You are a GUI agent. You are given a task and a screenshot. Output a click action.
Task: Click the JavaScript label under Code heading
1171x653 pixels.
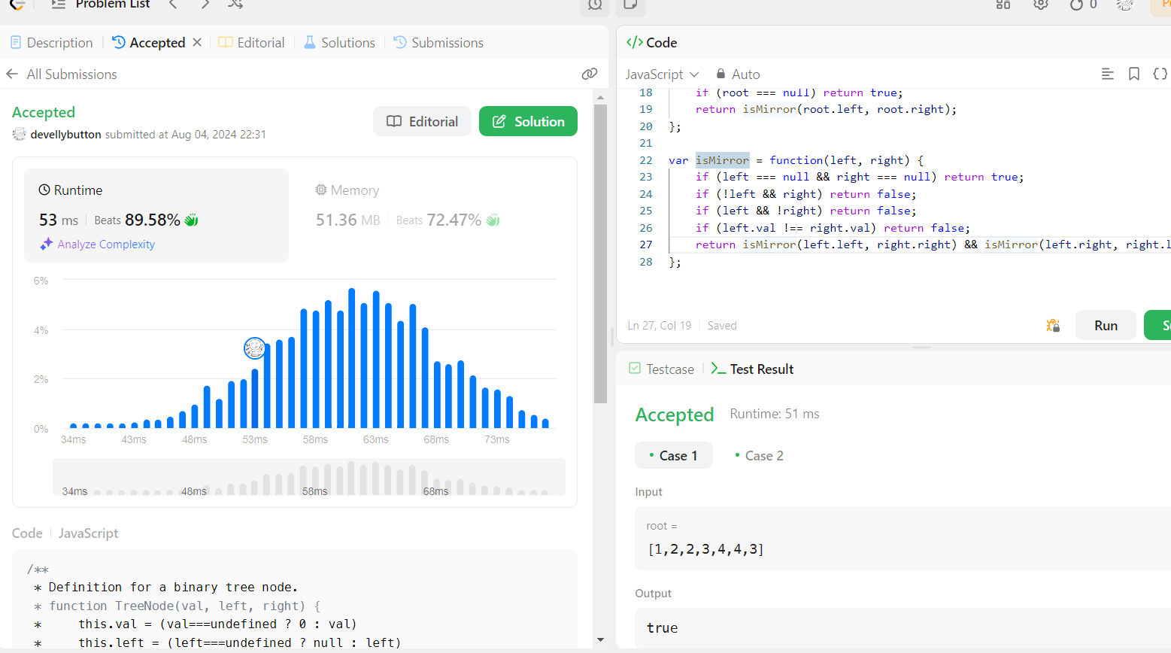click(x=89, y=533)
